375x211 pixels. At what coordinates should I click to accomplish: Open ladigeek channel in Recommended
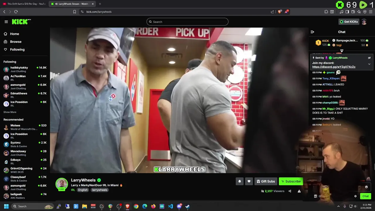[25, 196]
